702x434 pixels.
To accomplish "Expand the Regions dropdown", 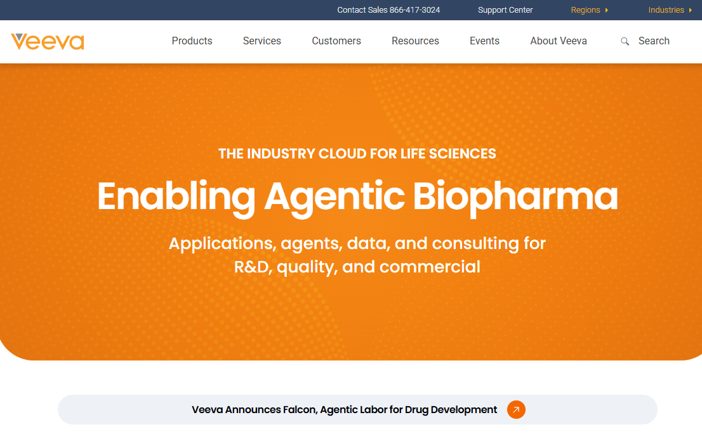I will pyautogui.click(x=589, y=10).
